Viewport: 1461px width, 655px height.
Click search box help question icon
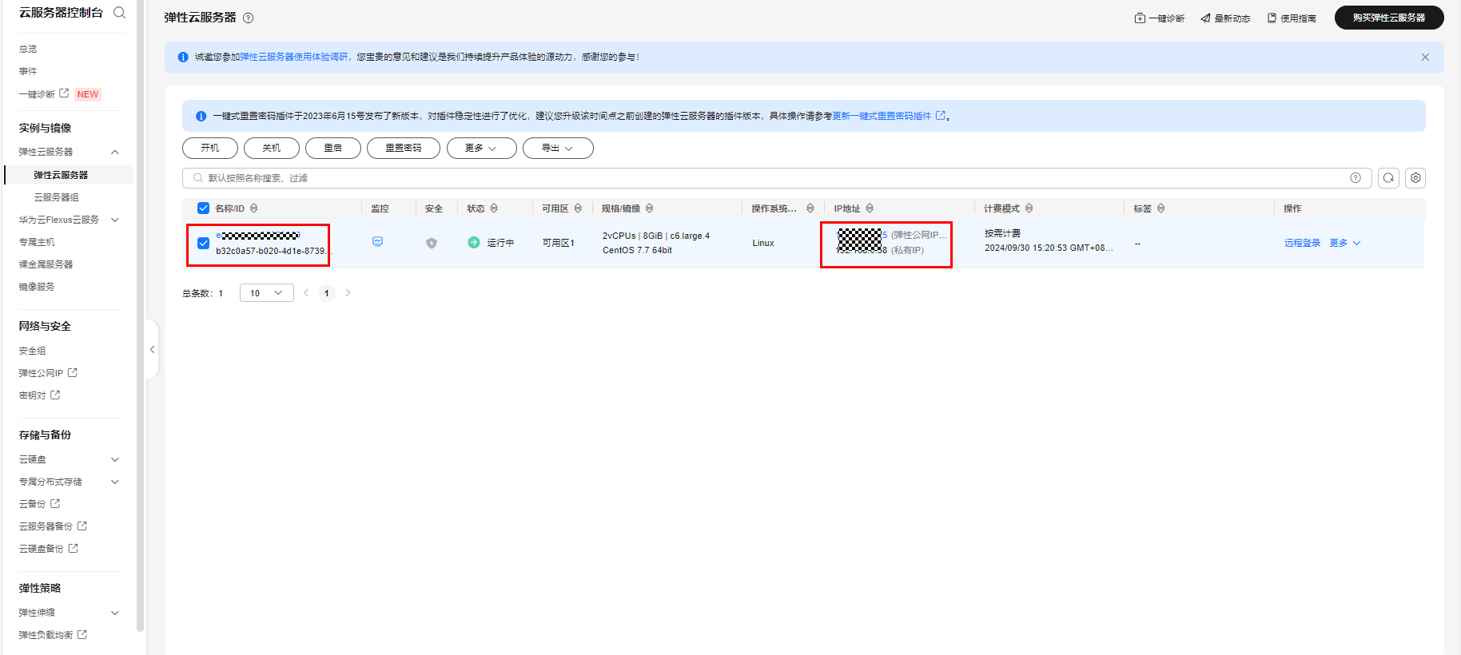(1356, 178)
